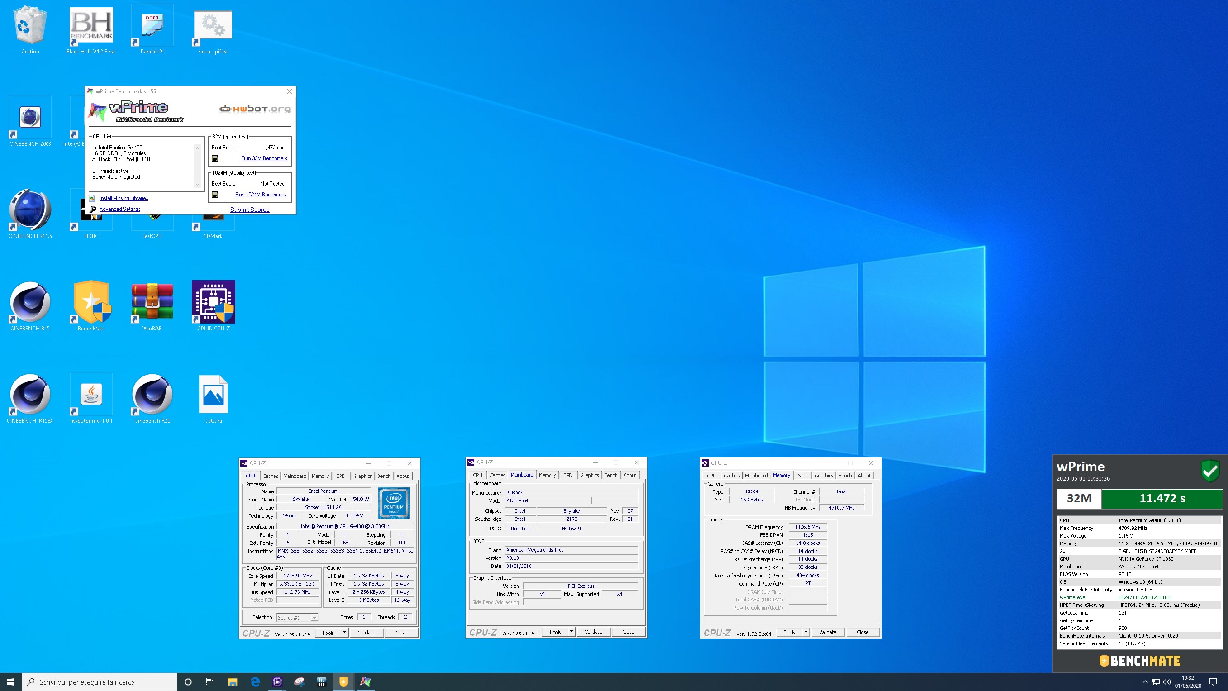The width and height of the screenshot is (1228, 691).
Task: Click Tools button in CPU-Z Memory window
Action: 789,632
